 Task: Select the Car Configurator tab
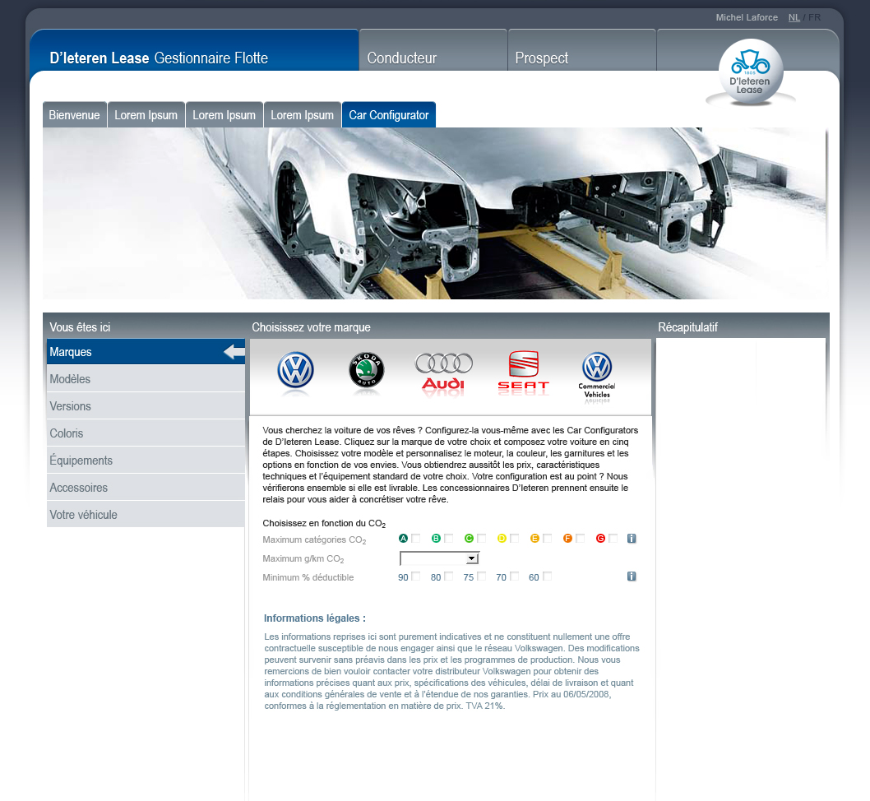[389, 115]
